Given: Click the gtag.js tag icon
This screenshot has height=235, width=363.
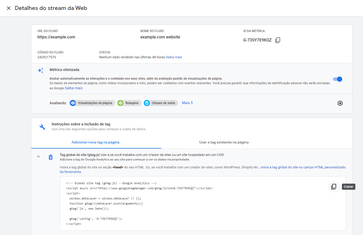Looking at the screenshot, I should tap(51, 157).
